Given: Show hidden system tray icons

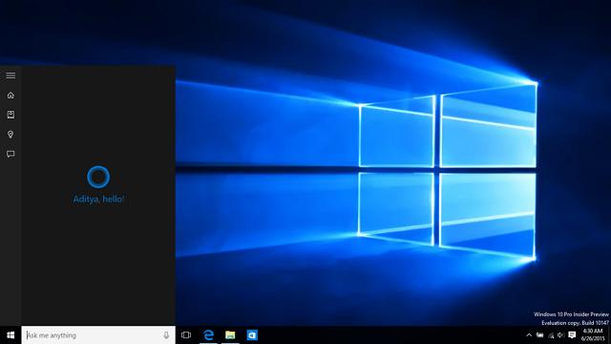Looking at the screenshot, I should click(x=529, y=335).
